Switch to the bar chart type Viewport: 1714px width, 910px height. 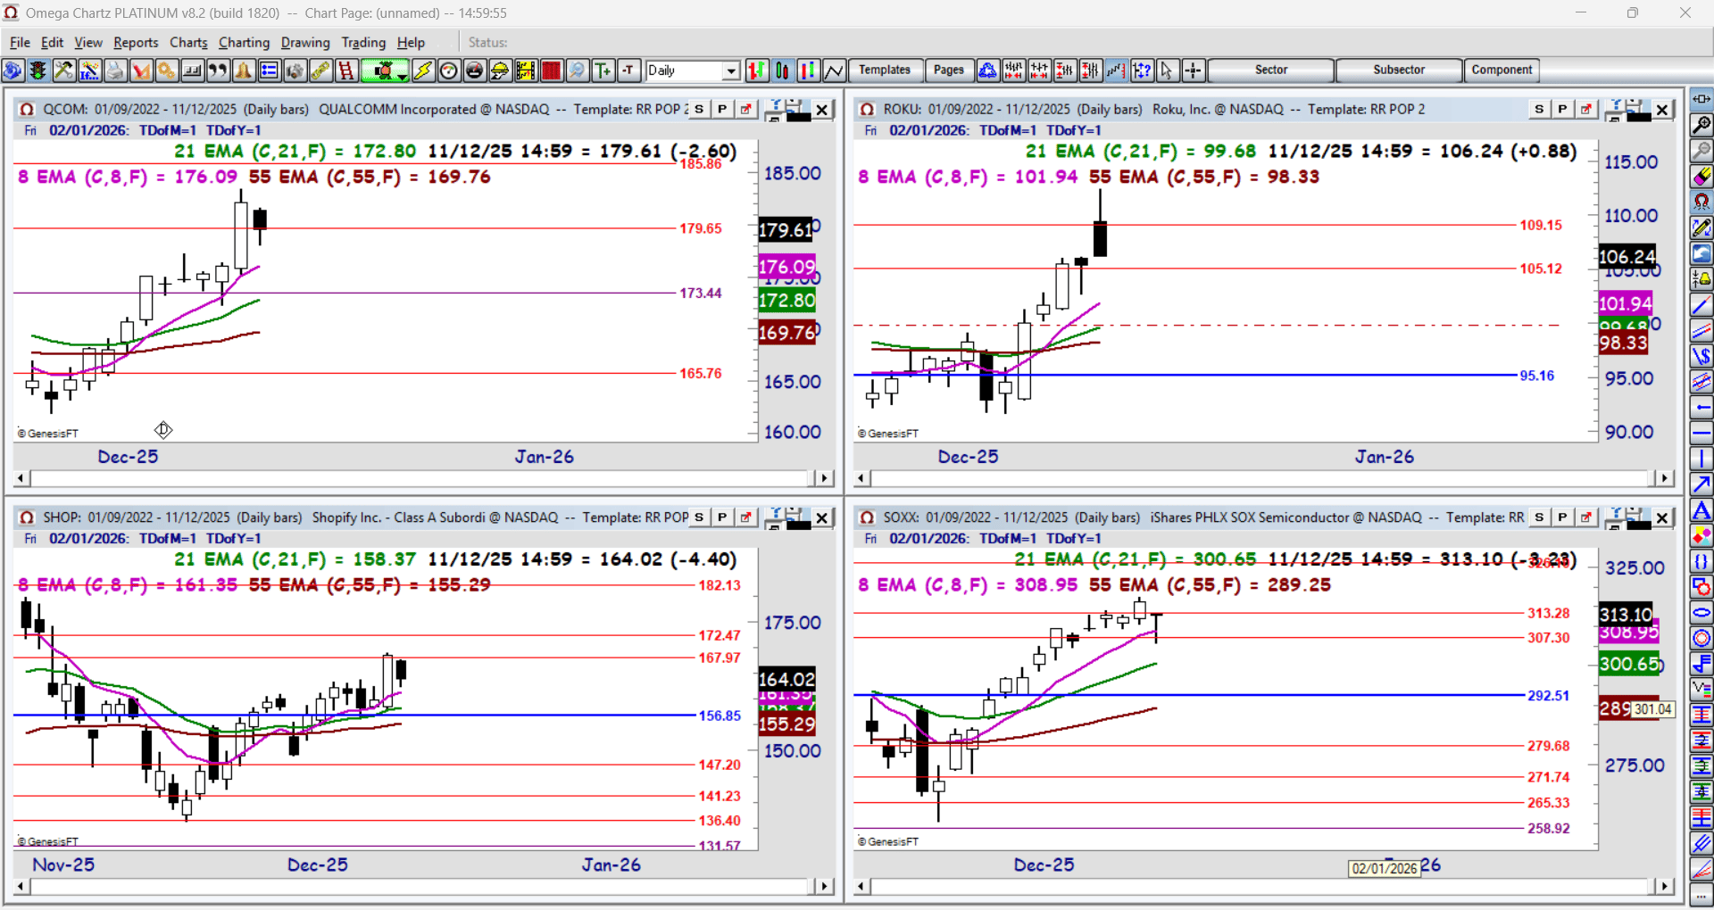[757, 70]
